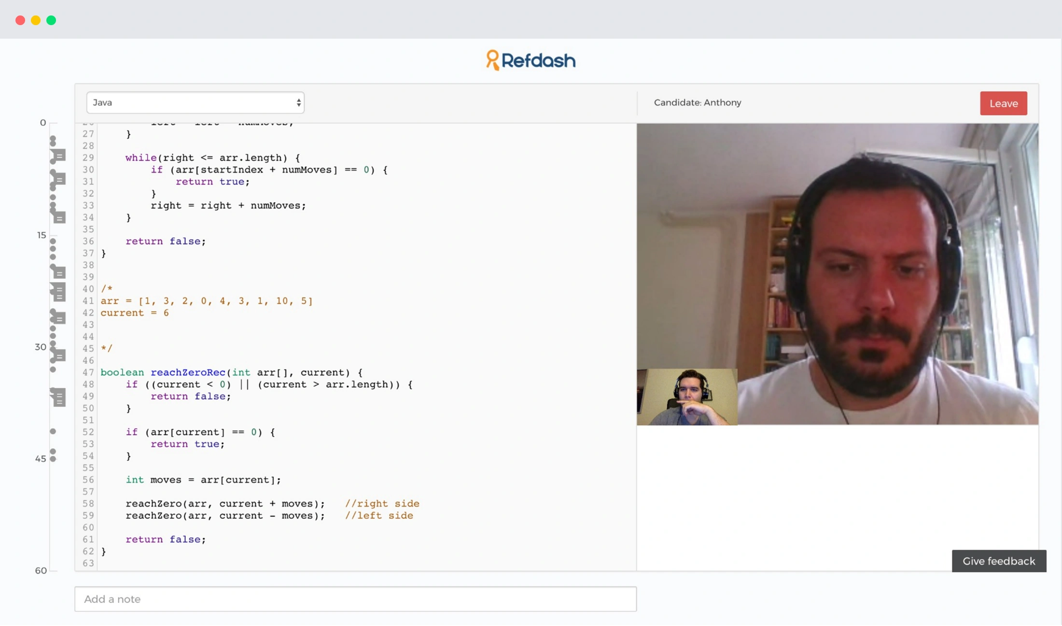Open the note icon just below the 30 mark
The width and height of the screenshot is (1062, 626).
[x=58, y=356]
